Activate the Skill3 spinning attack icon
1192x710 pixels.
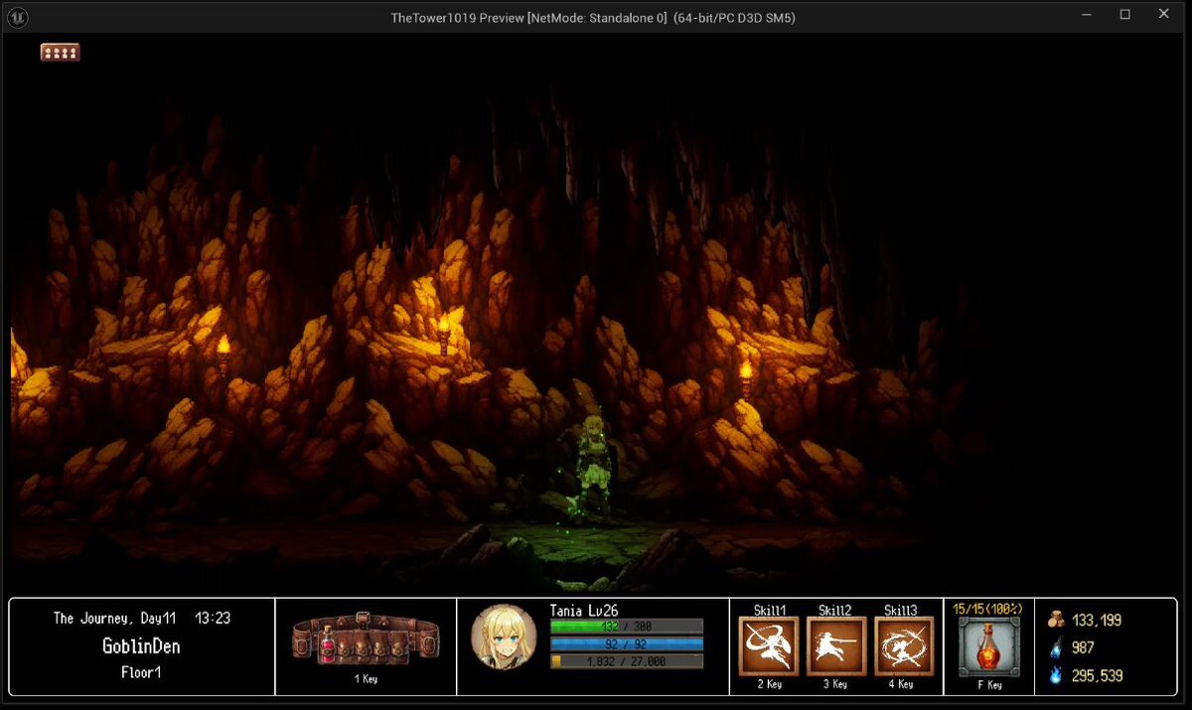pyautogui.click(x=904, y=646)
